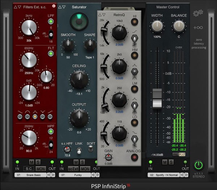Switch meter to POST mode

tap(182, 154)
